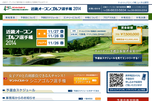This screenshot has width=152, height=101.
Task: Open the サイトマップ link
Action: [x=123, y=3]
